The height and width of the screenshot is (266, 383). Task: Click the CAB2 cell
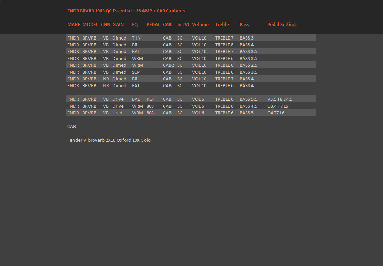168,65
